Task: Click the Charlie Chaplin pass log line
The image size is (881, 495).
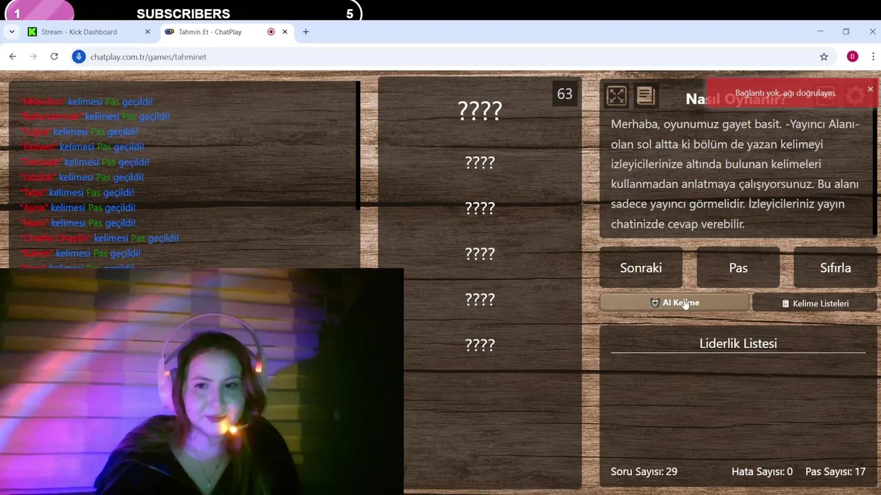Action: (100, 238)
